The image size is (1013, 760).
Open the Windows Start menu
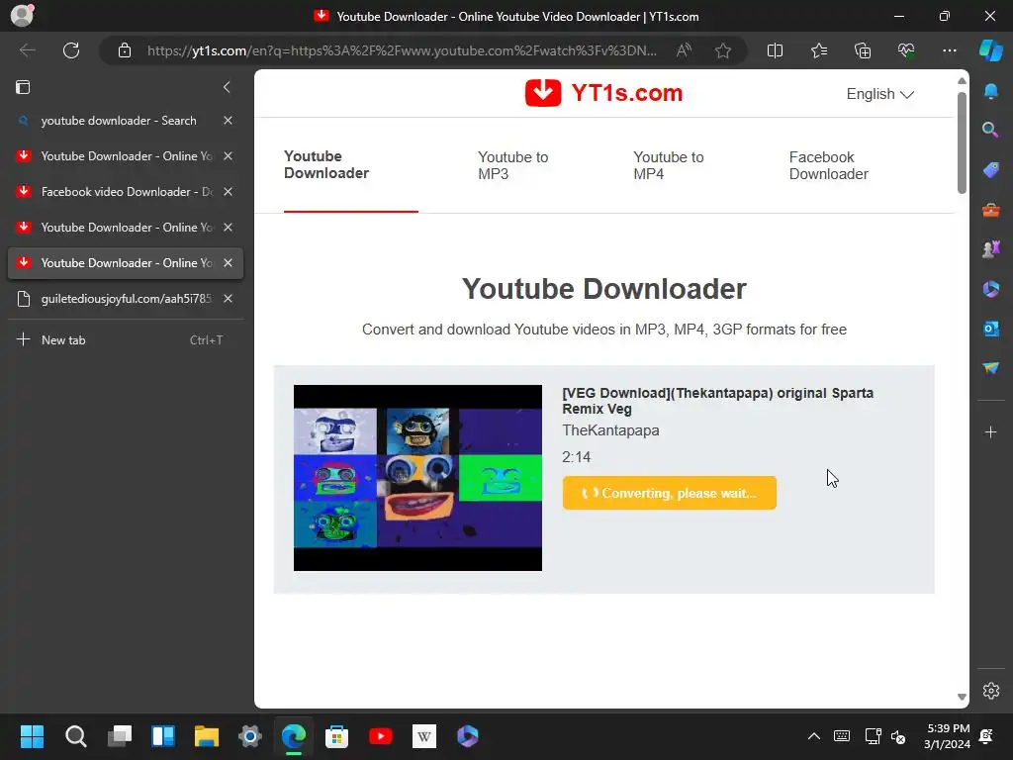pyautogui.click(x=32, y=736)
